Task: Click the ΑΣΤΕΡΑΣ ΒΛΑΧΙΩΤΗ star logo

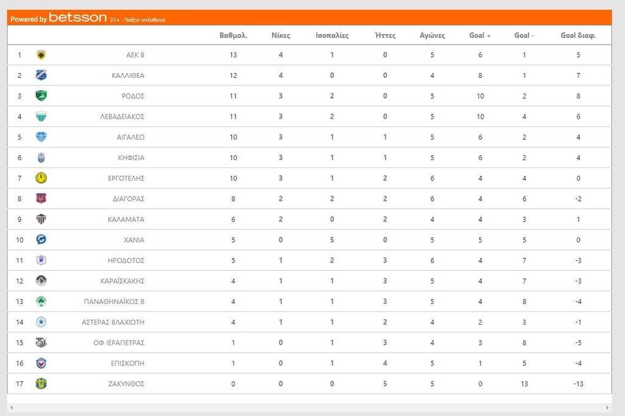Action: [x=41, y=322]
